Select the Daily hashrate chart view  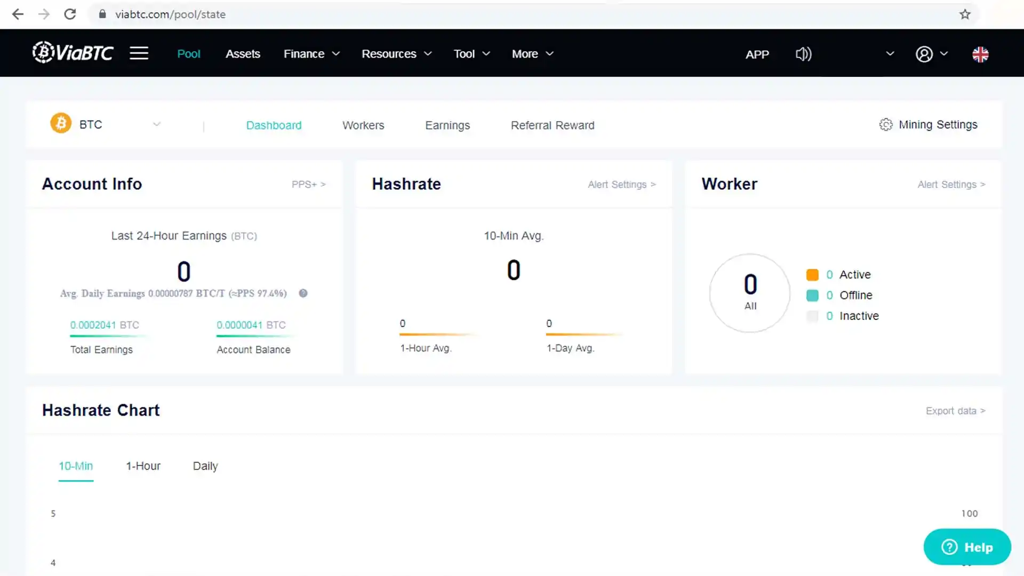click(x=205, y=466)
